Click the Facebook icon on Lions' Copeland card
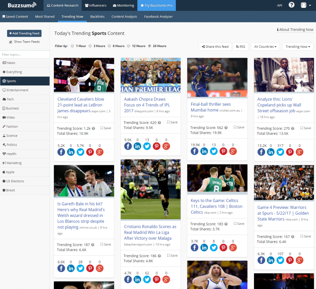Viewport: 316px width, 289px height. point(261,152)
